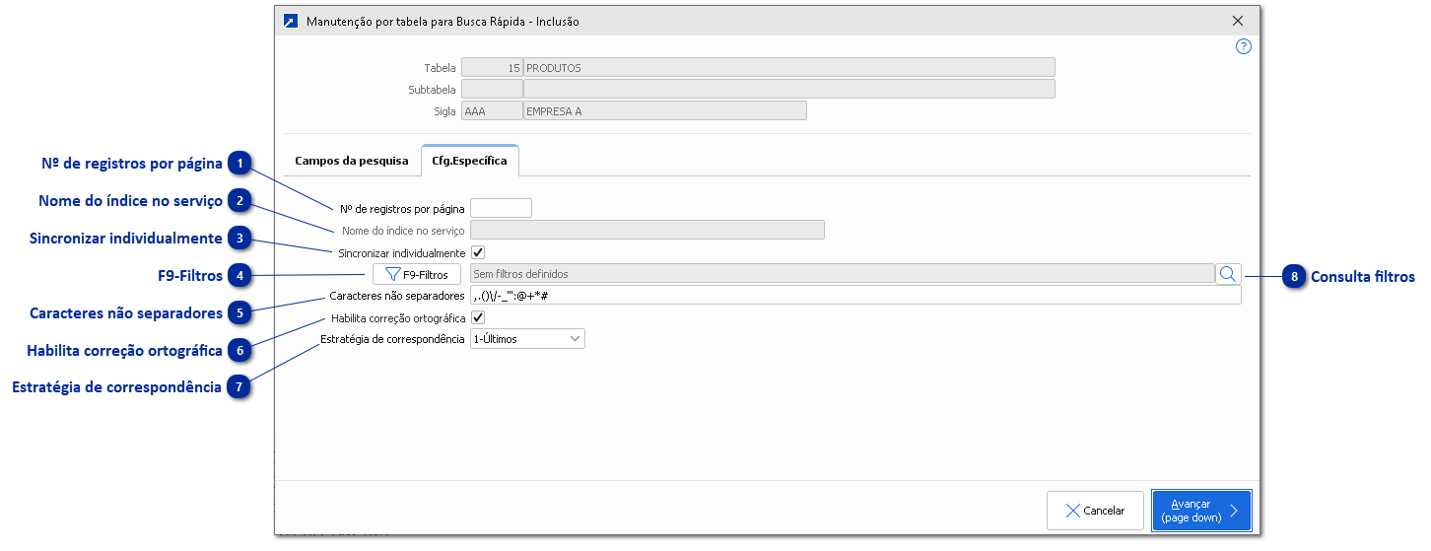The width and height of the screenshot is (1431, 551).
Task: Select the Cfg.Específica tab
Action: click(x=469, y=161)
